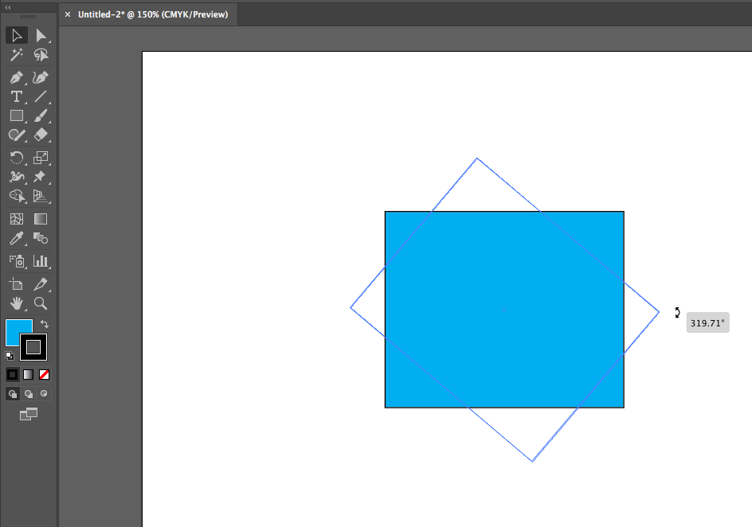This screenshot has width=752, height=527.
Task: Choose the Magic Wand tool
Action: (16, 55)
